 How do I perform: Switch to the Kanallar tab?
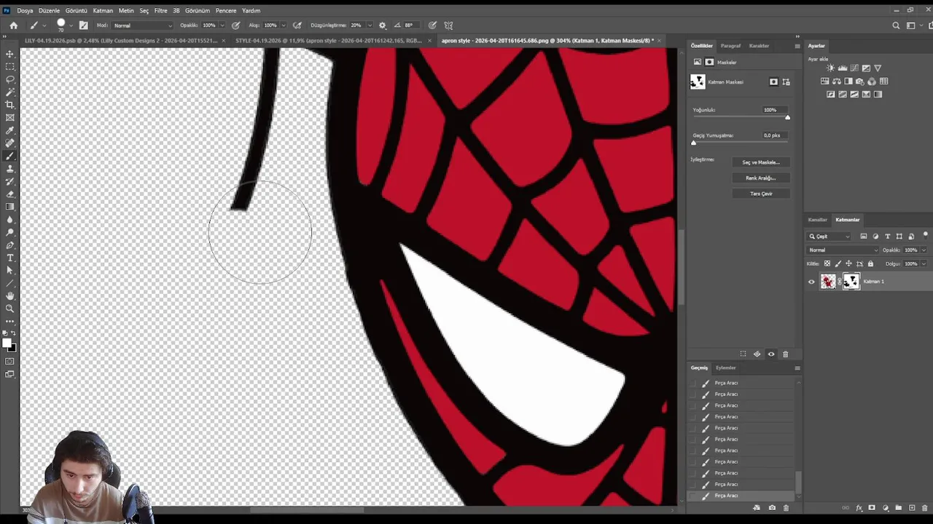(818, 220)
